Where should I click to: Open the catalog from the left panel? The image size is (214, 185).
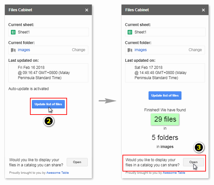pos(77,162)
